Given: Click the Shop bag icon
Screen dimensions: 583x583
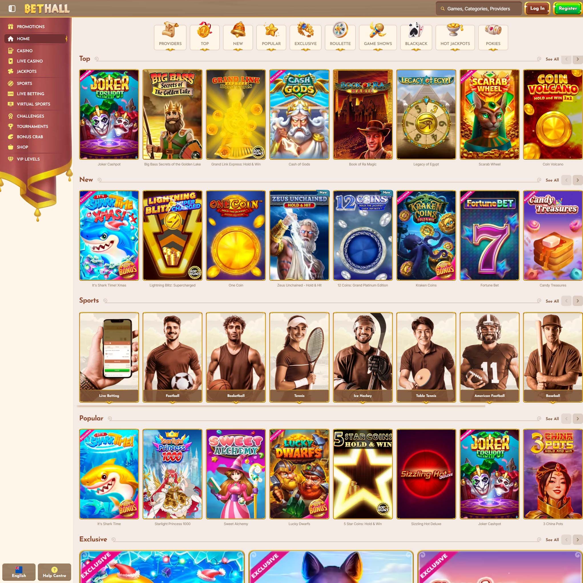Looking at the screenshot, I should click(x=11, y=147).
